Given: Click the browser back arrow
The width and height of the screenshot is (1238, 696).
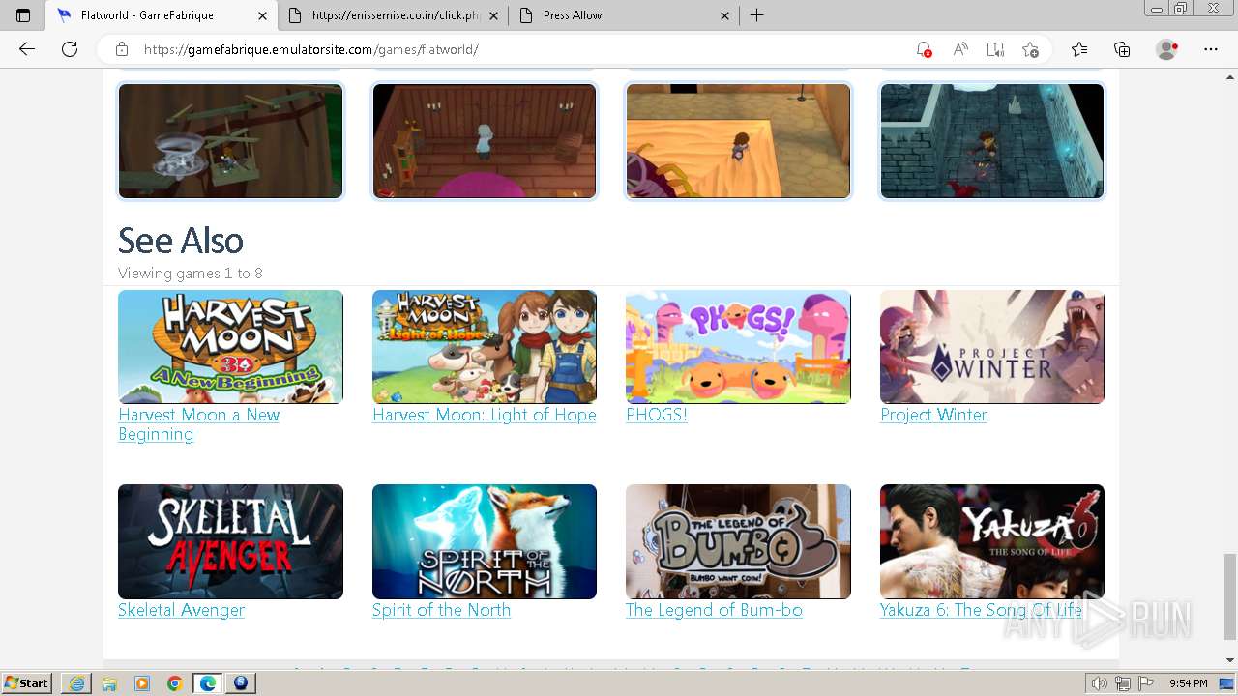Looking at the screenshot, I should point(27,49).
